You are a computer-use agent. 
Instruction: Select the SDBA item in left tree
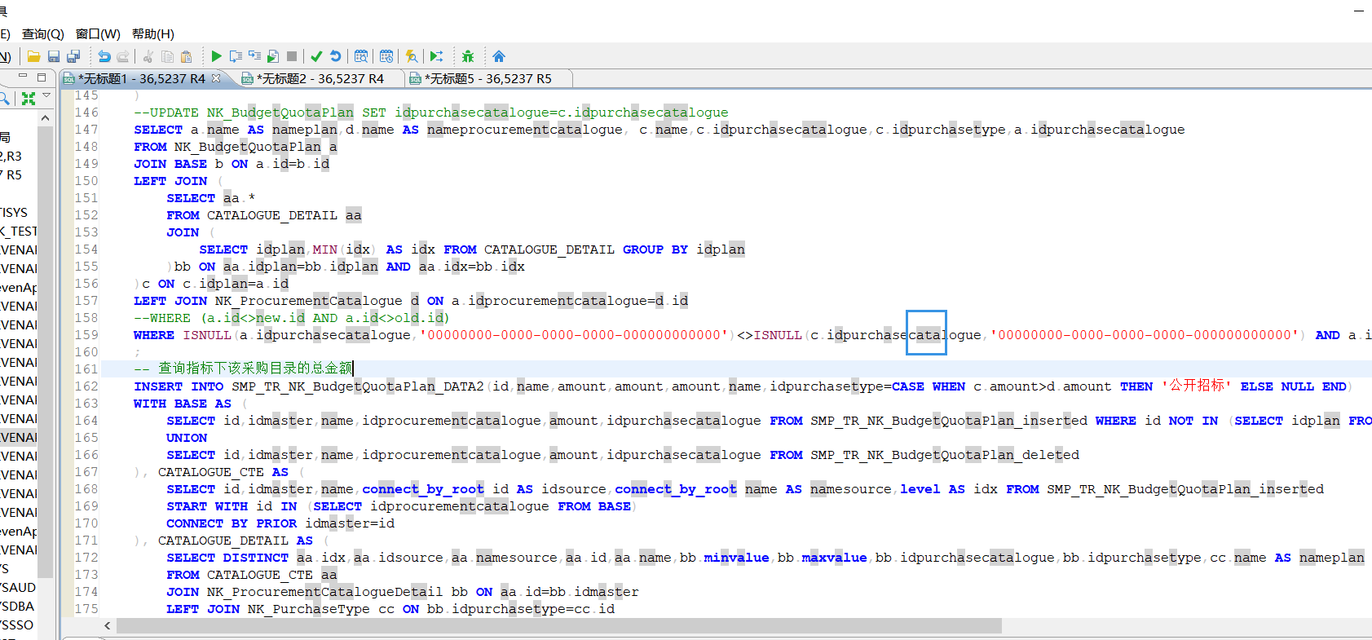17,606
